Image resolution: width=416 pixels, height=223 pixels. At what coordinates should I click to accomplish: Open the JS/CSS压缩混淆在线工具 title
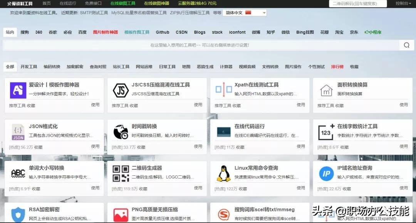(161, 84)
